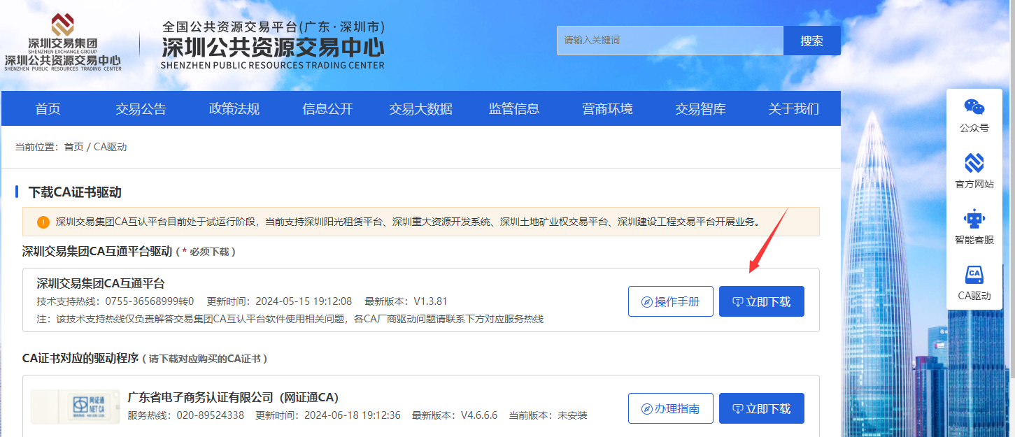Open 关于我们 in navigation bar
1015x437 pixels.
tap(793, 108)
